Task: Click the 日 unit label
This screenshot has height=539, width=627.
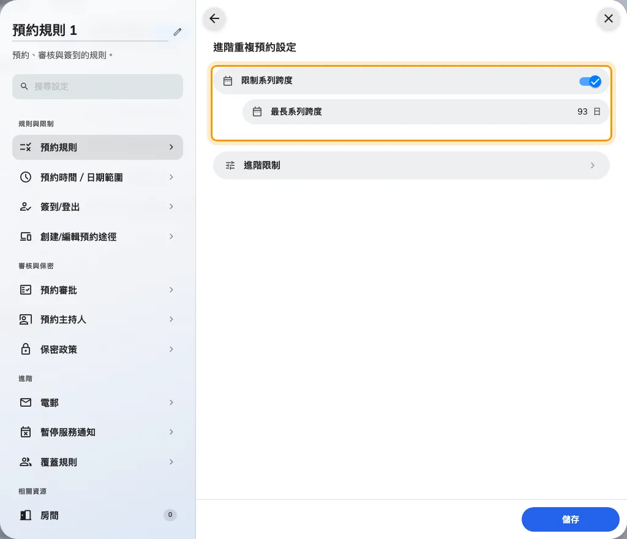Action: pos(596,111)
